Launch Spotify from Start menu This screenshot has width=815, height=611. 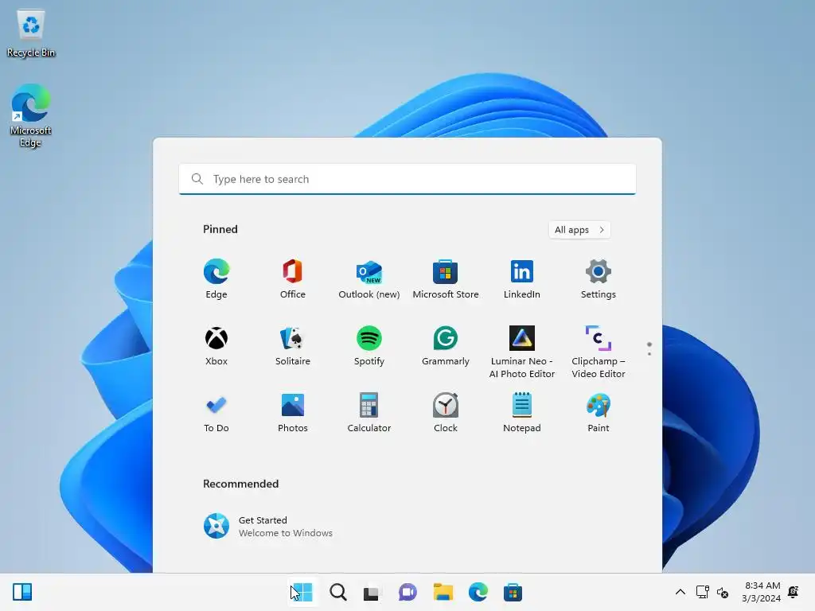369,346
